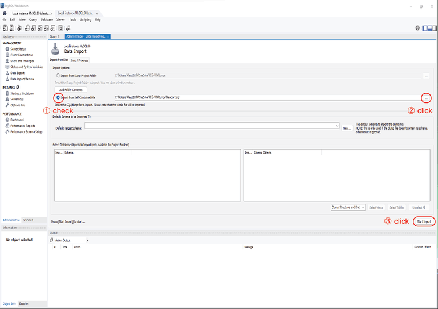
Task: Open a SQL script file toolbar icon
Action: point(12,28)
